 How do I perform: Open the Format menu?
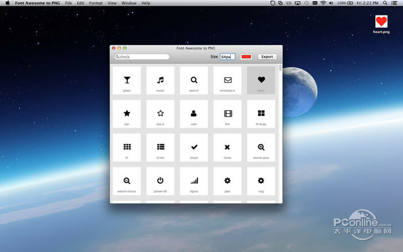tap(96, 3)
